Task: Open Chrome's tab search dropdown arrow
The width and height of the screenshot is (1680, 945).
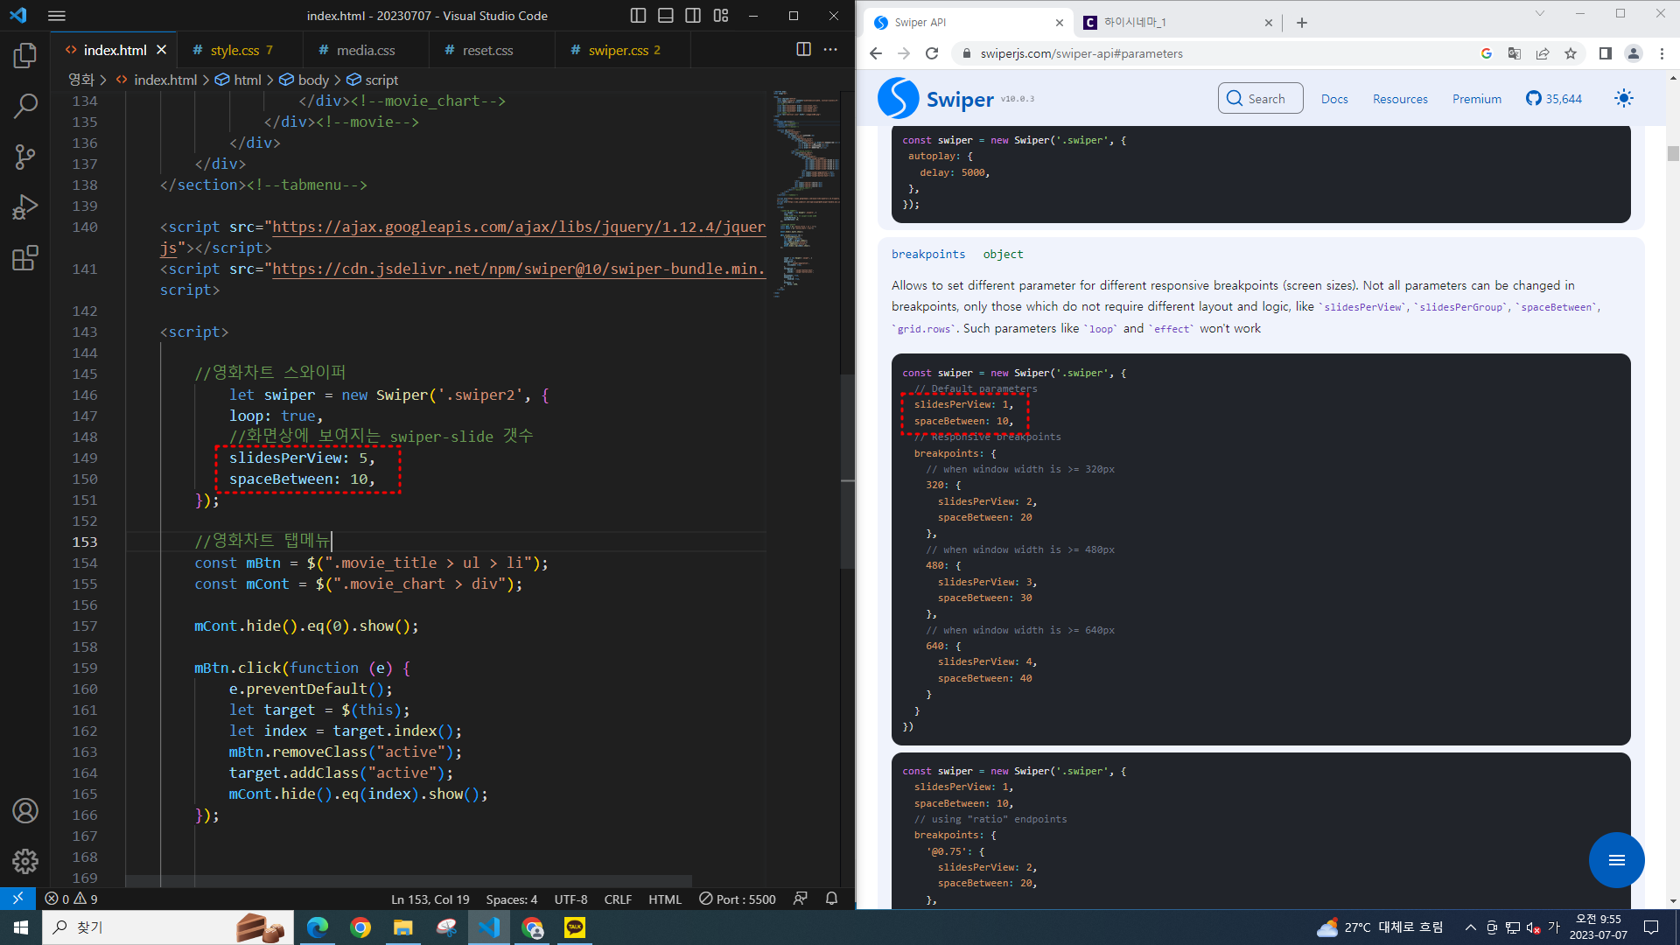Action: 1540,13
